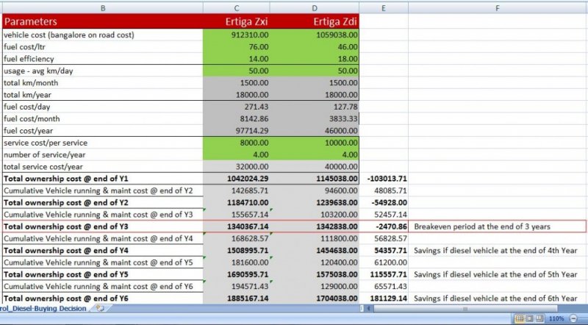The height and width of the screenshot is (325, 588).
Task: Click the 32000.00 total service cost cell
Action: tap(236, 167)
